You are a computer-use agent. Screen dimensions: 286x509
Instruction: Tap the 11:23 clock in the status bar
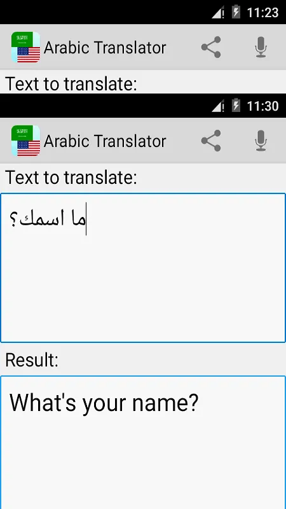[x=262, y=13]
